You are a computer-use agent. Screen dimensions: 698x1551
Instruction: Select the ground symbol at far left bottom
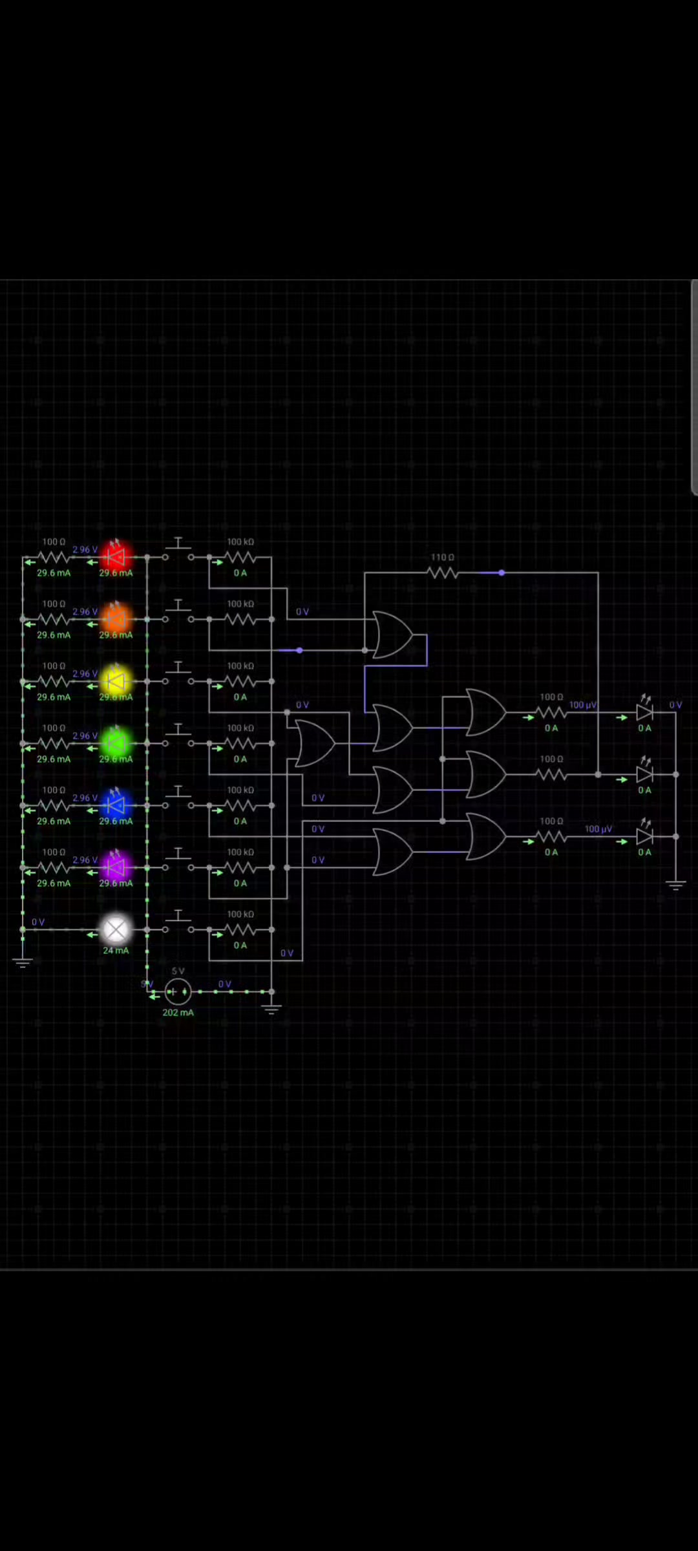click(x=23, y=963)
